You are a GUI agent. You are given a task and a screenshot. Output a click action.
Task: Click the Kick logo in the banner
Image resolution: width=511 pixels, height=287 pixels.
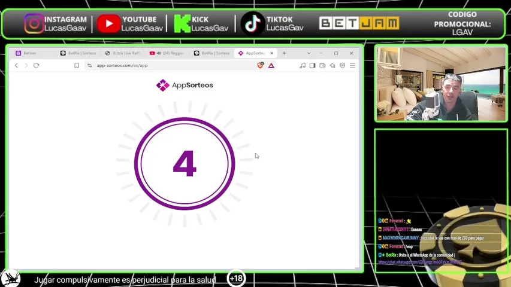tap(182, 23)
